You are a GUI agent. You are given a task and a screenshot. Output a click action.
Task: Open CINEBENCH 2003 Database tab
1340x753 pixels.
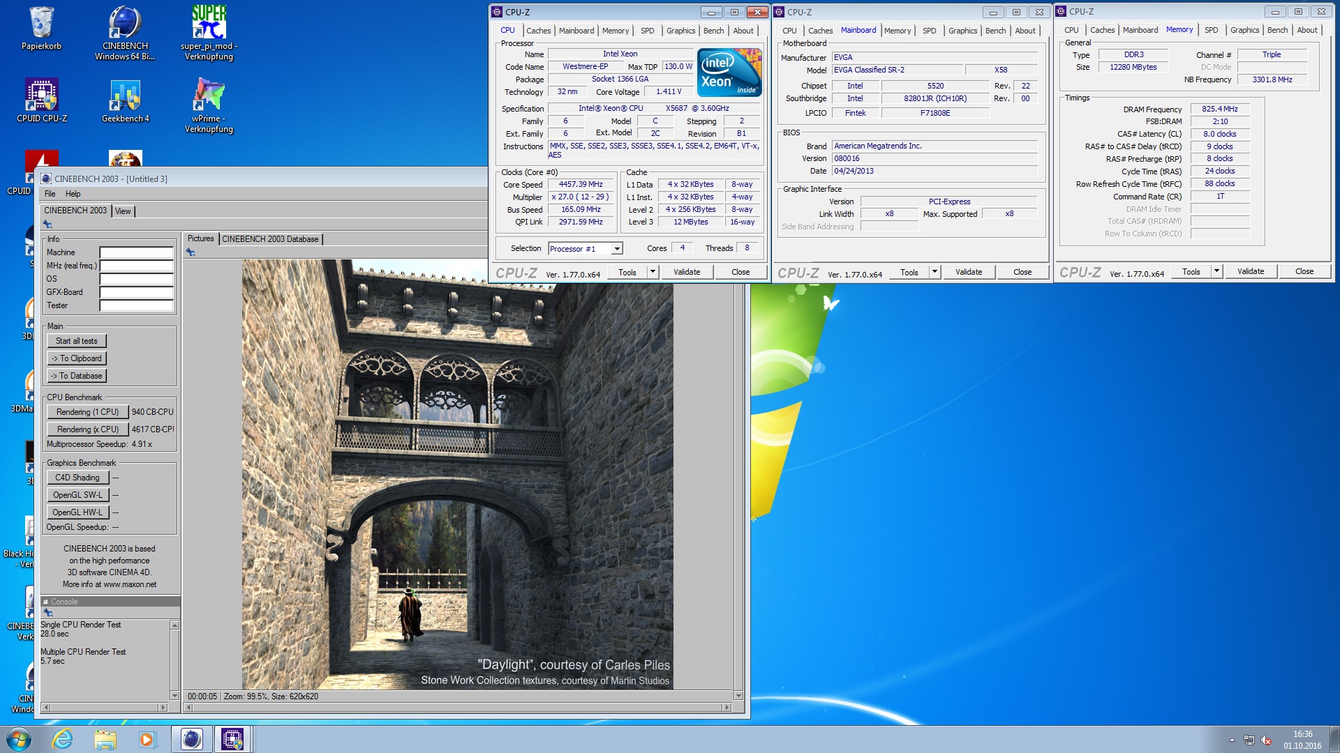(x=270, y=239)
